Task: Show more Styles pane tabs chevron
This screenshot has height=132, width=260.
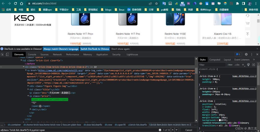Action: tap(254, 59)
